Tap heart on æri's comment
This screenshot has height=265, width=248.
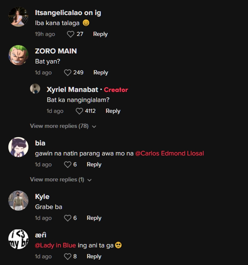(x=67, y=256)
